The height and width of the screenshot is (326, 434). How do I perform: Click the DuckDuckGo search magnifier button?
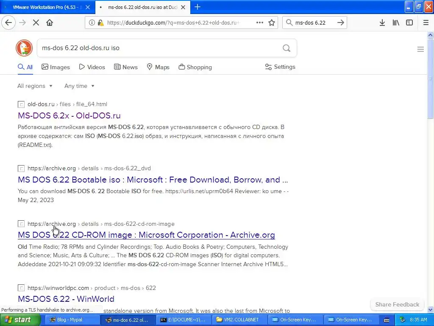pyautogui.click(x=287, y=48)
